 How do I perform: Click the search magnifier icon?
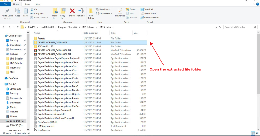[255, 27]
